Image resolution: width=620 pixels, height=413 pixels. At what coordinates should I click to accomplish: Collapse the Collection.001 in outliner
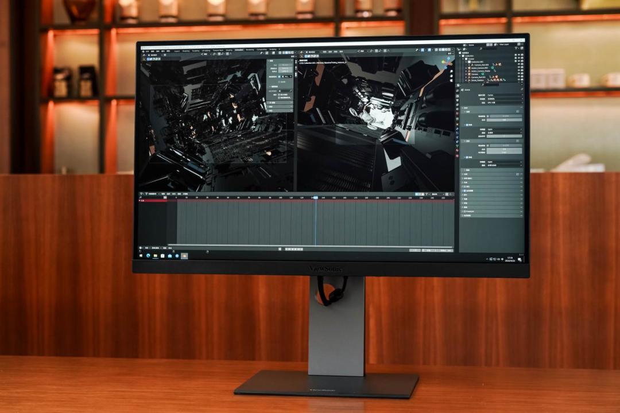click(x=466, y=62)
